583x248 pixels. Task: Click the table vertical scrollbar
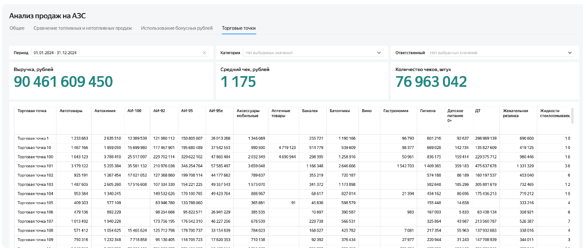[572, 116]
